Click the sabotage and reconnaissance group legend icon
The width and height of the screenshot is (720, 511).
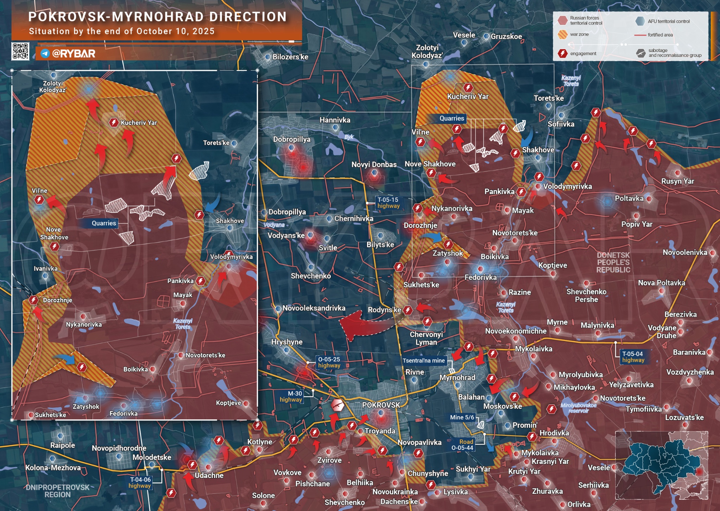641,53
